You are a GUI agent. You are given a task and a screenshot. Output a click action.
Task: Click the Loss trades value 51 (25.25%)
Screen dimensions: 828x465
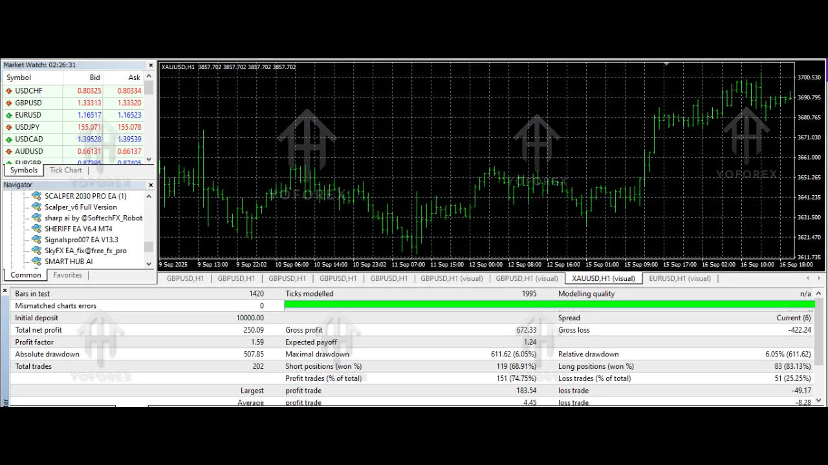(x=792, y=378)
